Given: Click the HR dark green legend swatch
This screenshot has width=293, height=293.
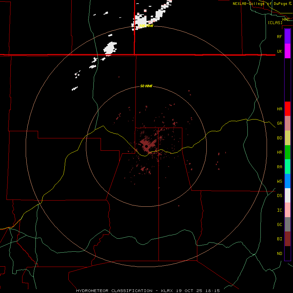Looking at the screenshot, I should (287, 152).
